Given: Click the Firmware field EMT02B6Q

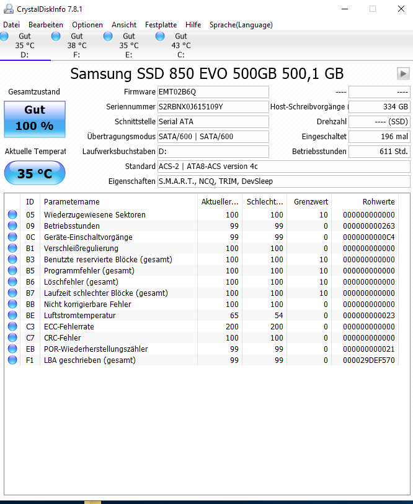Looking at the screenshot, I should point(213,92).
